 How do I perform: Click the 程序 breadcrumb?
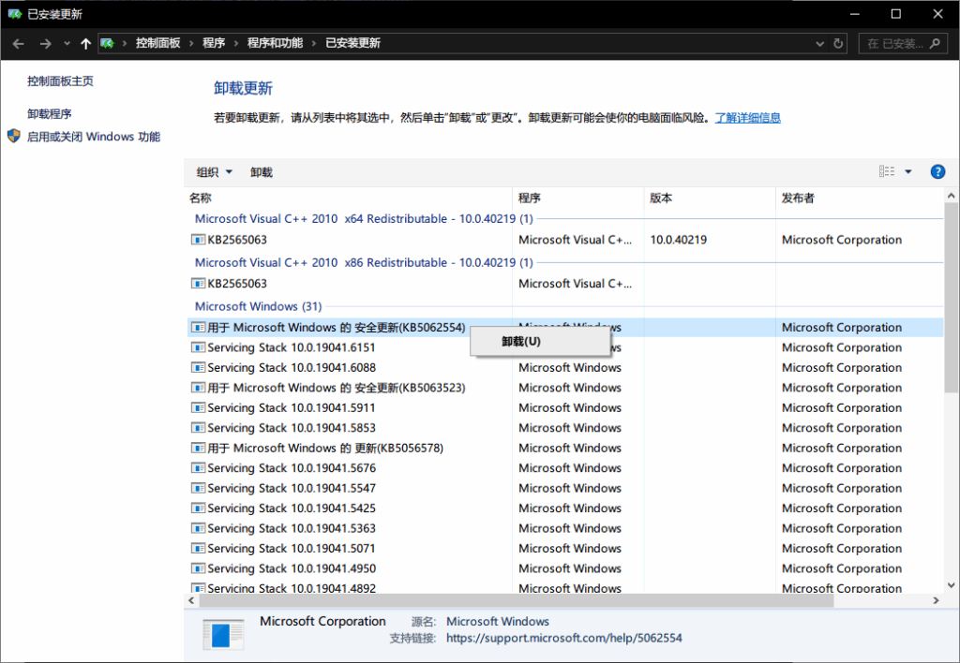214,43
